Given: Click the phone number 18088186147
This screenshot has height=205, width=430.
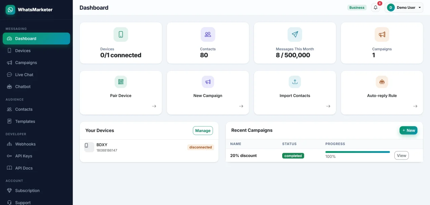Looking at the screenshot, I should pyautogui.click(x=107, y=150).
